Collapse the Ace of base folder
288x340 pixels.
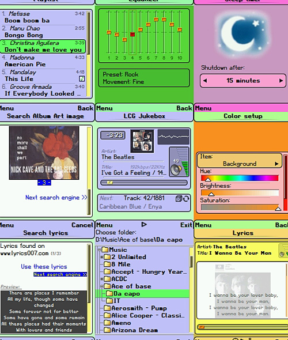(x=101, y=286)
